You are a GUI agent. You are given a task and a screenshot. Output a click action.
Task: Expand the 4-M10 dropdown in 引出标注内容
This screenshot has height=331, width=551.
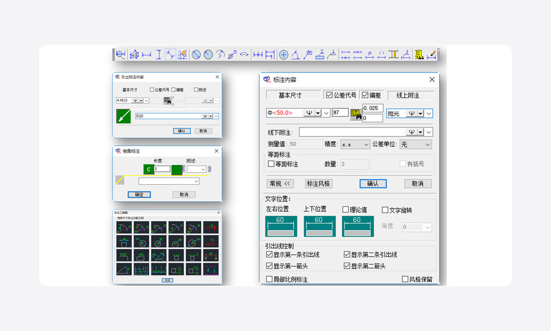pyautogui.click(x=146, y=100)
